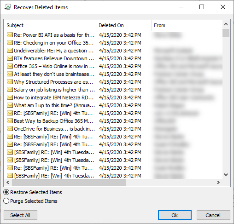Click Cancel to dismiss dialog
This screenshot has width=234, height=224.
213,215
